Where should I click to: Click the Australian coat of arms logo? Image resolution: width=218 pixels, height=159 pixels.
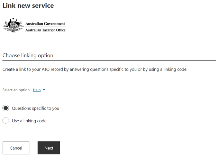tap(13, 25)
